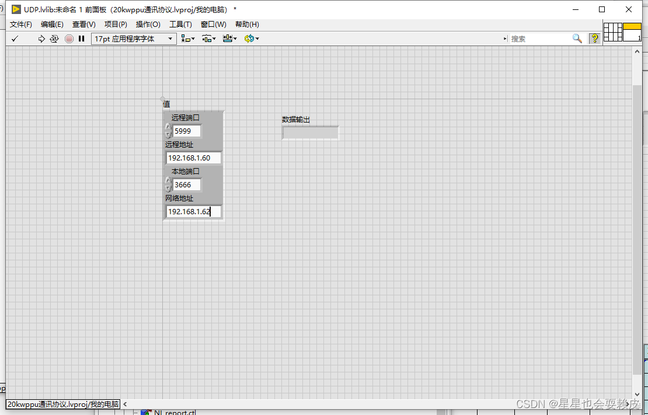Image resolution: width=648 pixels, height=415 pixels.
Task: Open the 编辑(E) menu
Action: [52, 25]
